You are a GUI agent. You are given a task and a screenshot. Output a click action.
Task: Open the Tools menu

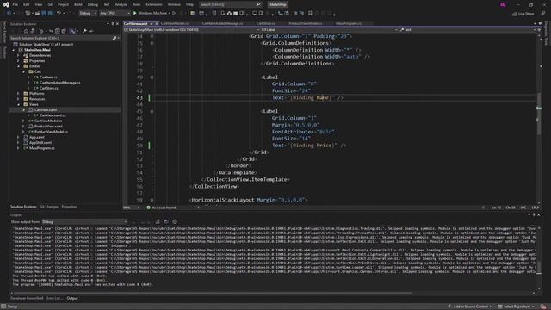pos(136,4)
